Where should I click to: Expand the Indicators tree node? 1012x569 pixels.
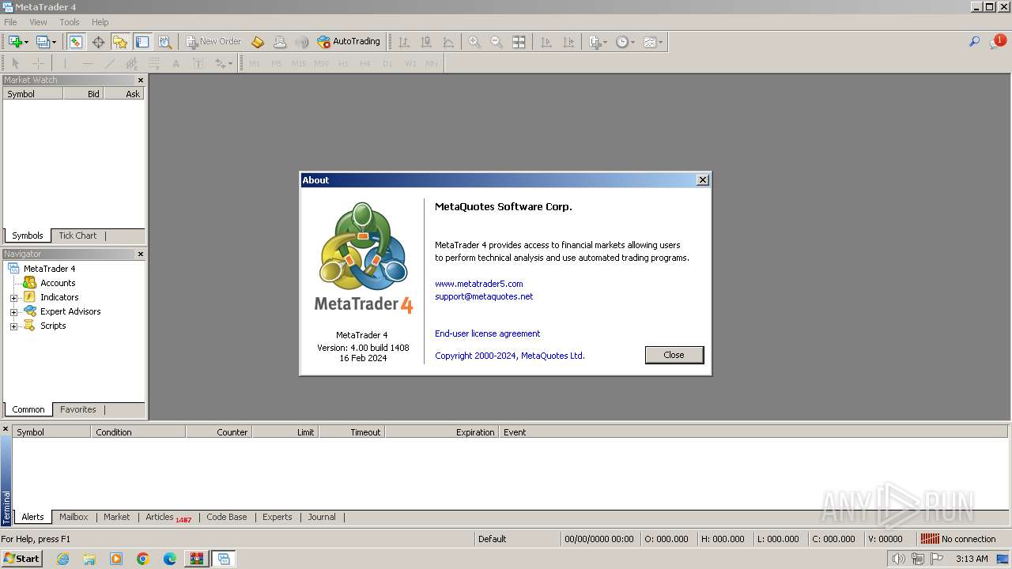[13, 298]
